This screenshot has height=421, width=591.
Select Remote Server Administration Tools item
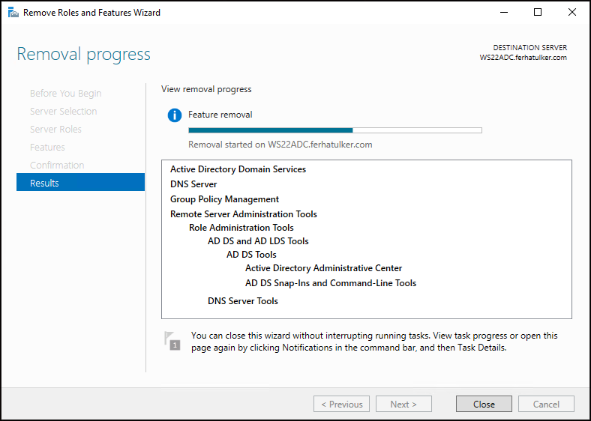click(244, 214)
